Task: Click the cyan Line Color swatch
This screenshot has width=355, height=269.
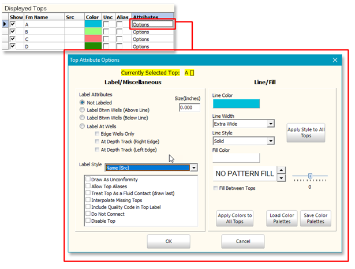Action: [x=236, y=104]
